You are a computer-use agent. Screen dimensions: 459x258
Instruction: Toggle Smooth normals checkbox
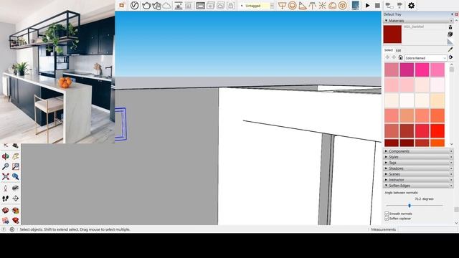pos(387,214)
